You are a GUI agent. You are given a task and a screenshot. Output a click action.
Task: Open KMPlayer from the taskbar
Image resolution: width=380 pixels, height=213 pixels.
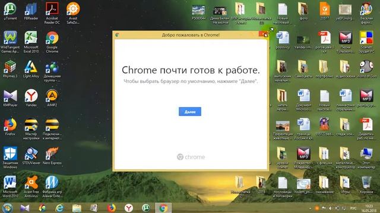pos(25,208)
